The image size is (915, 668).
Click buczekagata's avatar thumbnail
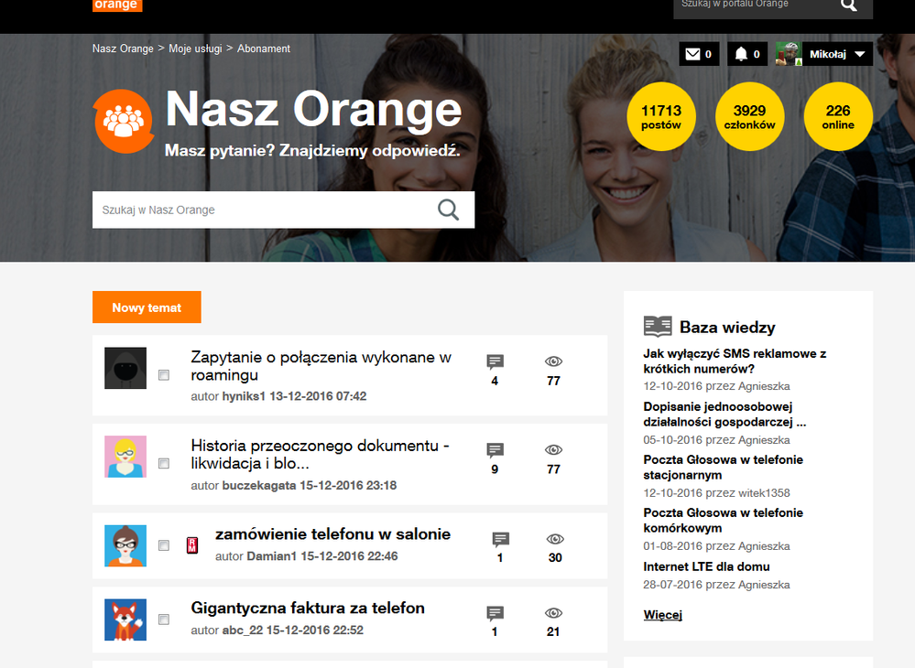coord(125,456)
